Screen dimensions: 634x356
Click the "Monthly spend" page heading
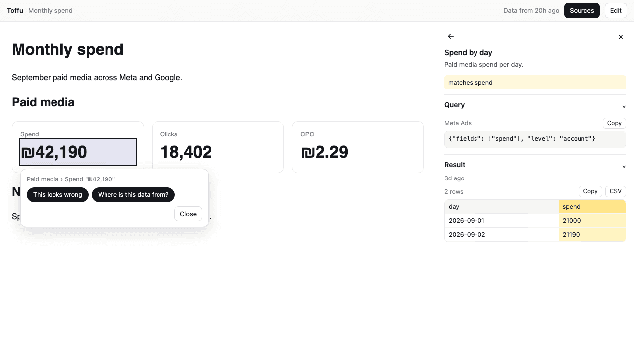click(68, 49)
